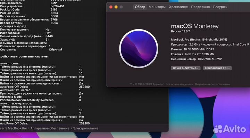Click Версия аппаратного обеспечения value 6768
The image size is (250, 138).
[54, 19]
